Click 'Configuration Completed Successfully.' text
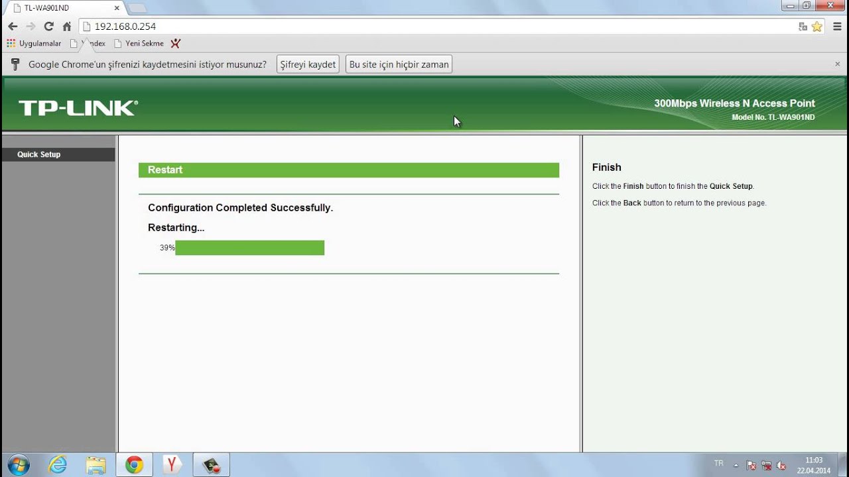This screenshot has height=477, width=849. pos(240,208)
